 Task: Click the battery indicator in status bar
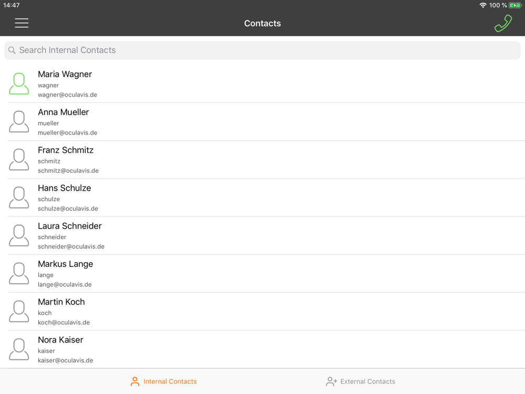click(x=515, y=5)
